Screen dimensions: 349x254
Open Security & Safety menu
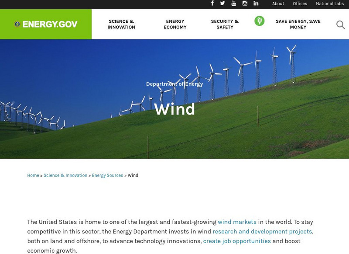point(225,24)
